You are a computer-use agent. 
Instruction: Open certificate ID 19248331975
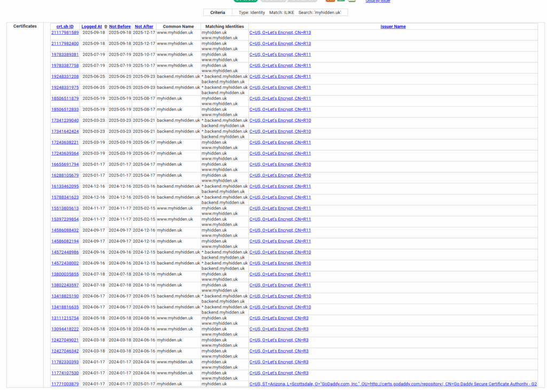65,88
